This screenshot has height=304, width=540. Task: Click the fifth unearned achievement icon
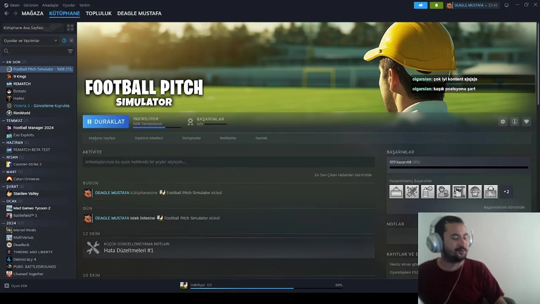coord(459,192)
